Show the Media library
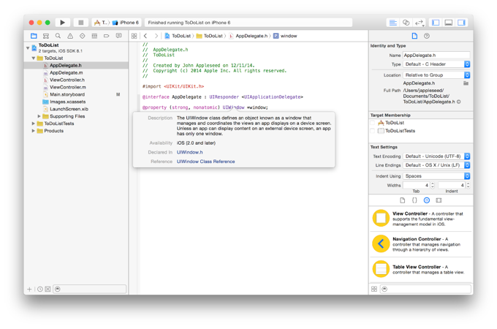497x329 pixels. (439, 200)
